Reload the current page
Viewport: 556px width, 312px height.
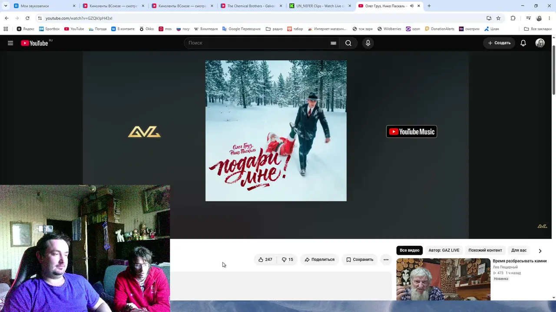(27, 18)
